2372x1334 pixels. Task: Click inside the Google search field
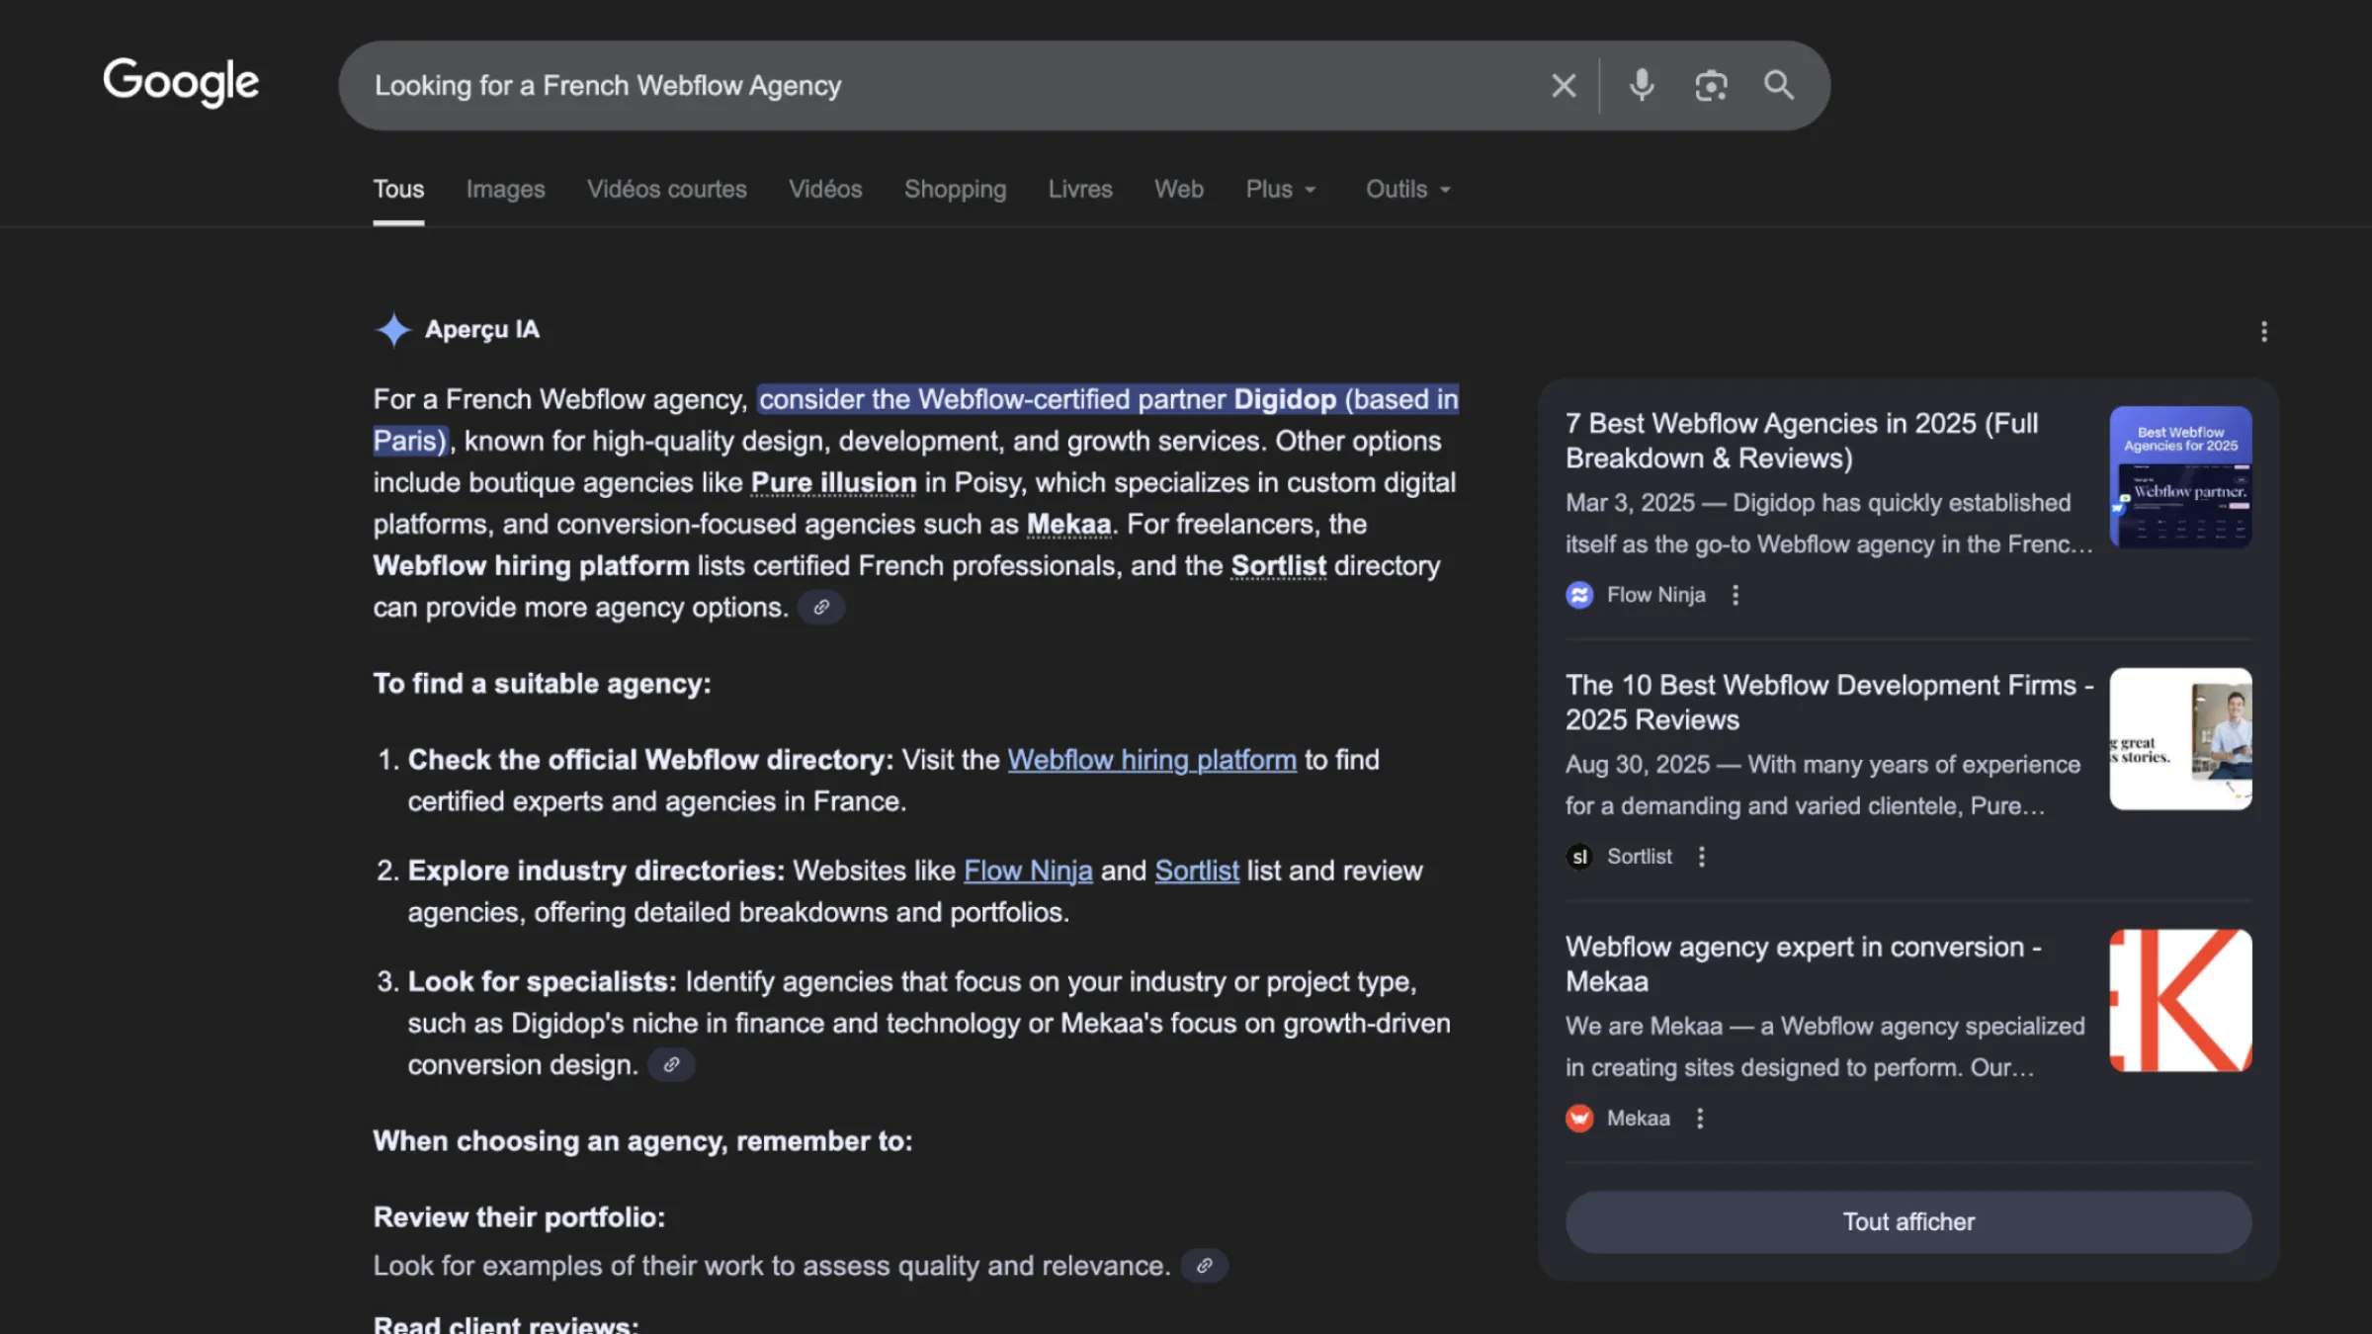889,86
